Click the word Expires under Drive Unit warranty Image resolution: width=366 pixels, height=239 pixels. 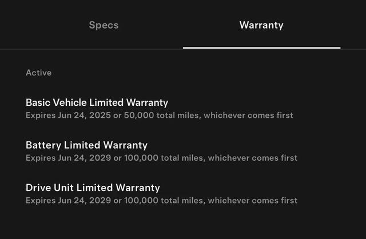click(x=40, y=200)
